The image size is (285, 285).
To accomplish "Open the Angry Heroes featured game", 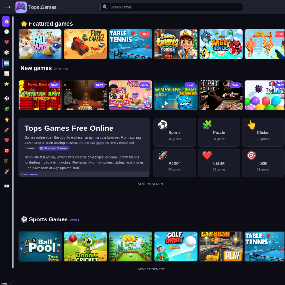I will pos(221,44).
